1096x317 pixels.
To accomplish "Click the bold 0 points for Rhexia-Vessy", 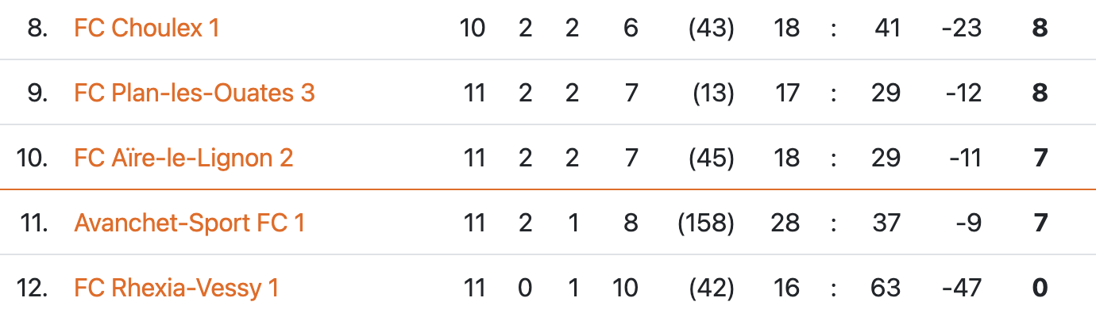I will coord(1040,288).
